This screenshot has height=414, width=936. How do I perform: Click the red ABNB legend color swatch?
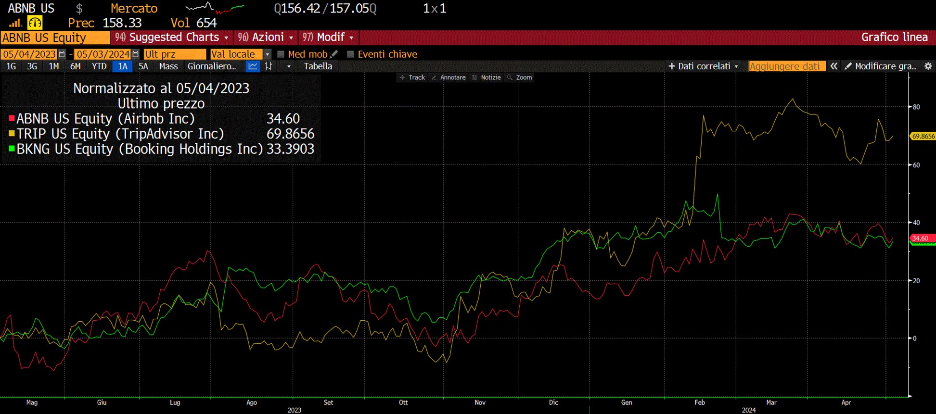(12, 118)
